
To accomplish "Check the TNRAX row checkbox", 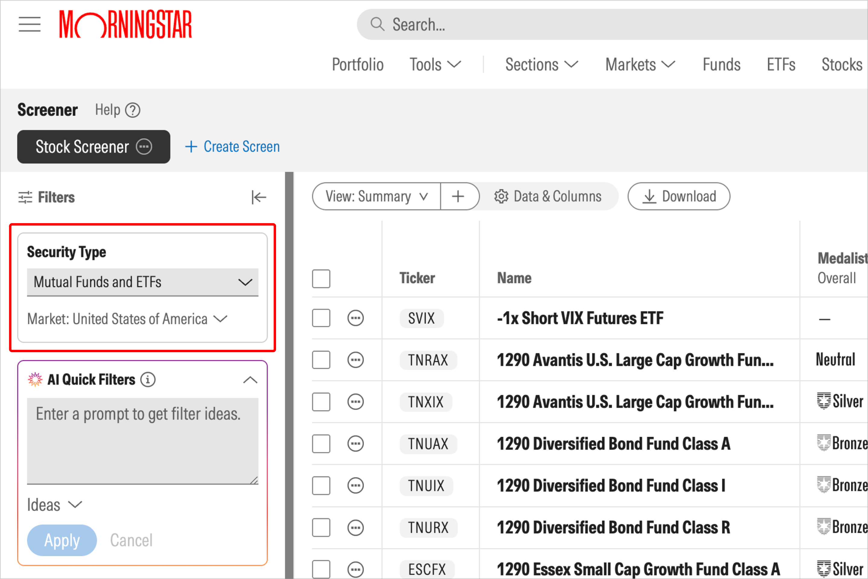I will 321,360.
